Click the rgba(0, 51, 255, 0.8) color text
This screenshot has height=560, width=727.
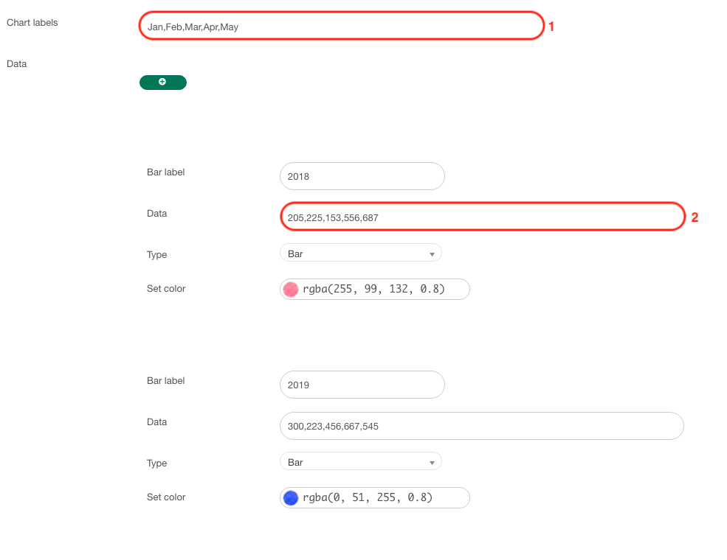pos(368,498)
